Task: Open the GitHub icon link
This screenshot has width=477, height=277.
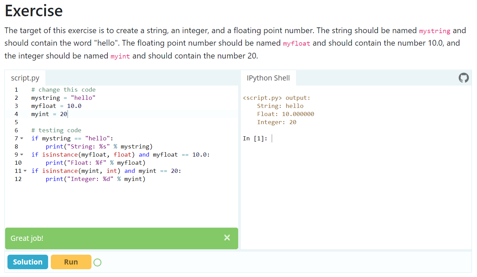Action: pyautogui.click(x=463, y=78)
